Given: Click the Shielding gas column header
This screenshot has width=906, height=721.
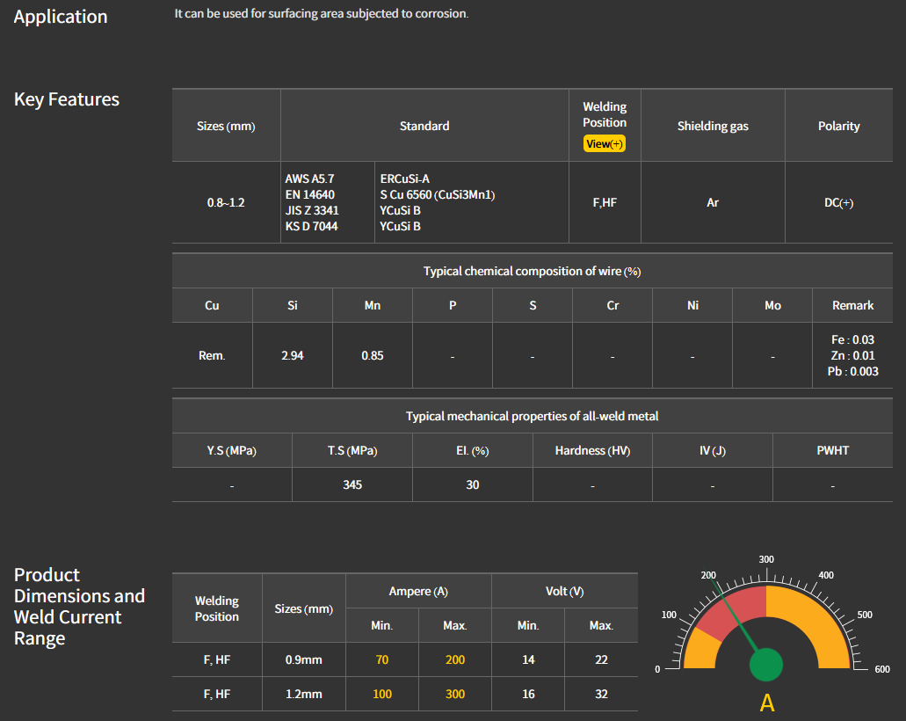Looking at the screenshot, I should point(713,126).
